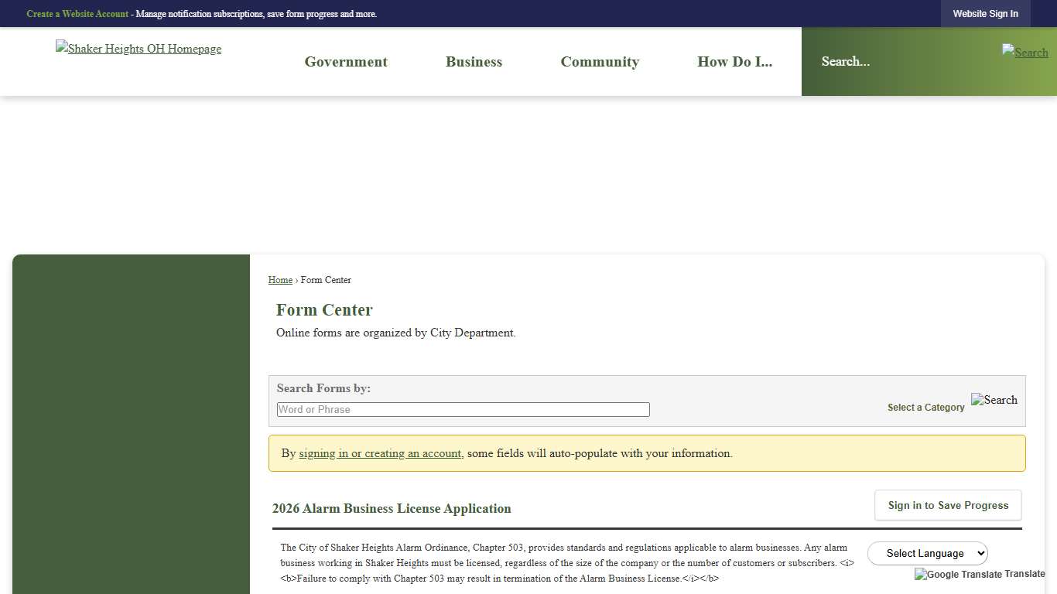1057x594 pixels.
Task: Click the Translate label next to Google Translate
Action: point(1026,574)
